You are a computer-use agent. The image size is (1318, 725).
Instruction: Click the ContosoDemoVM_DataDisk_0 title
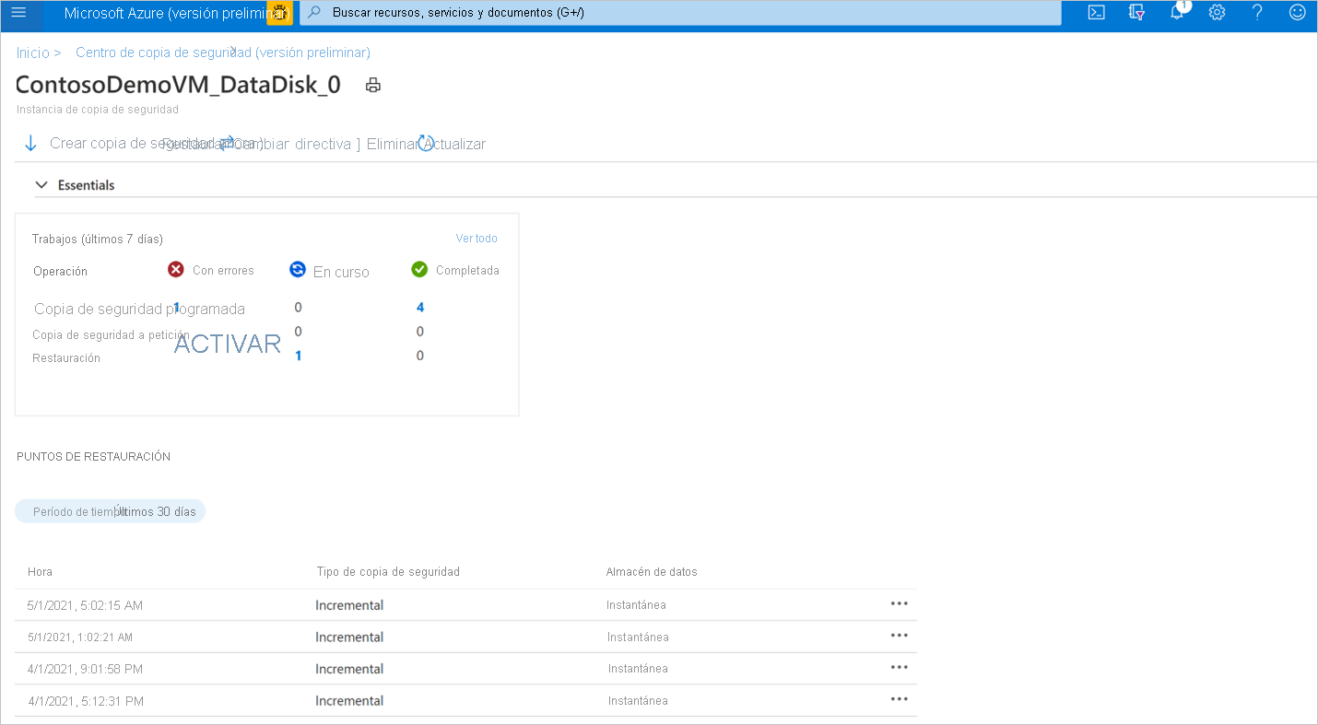pos(178,85)
